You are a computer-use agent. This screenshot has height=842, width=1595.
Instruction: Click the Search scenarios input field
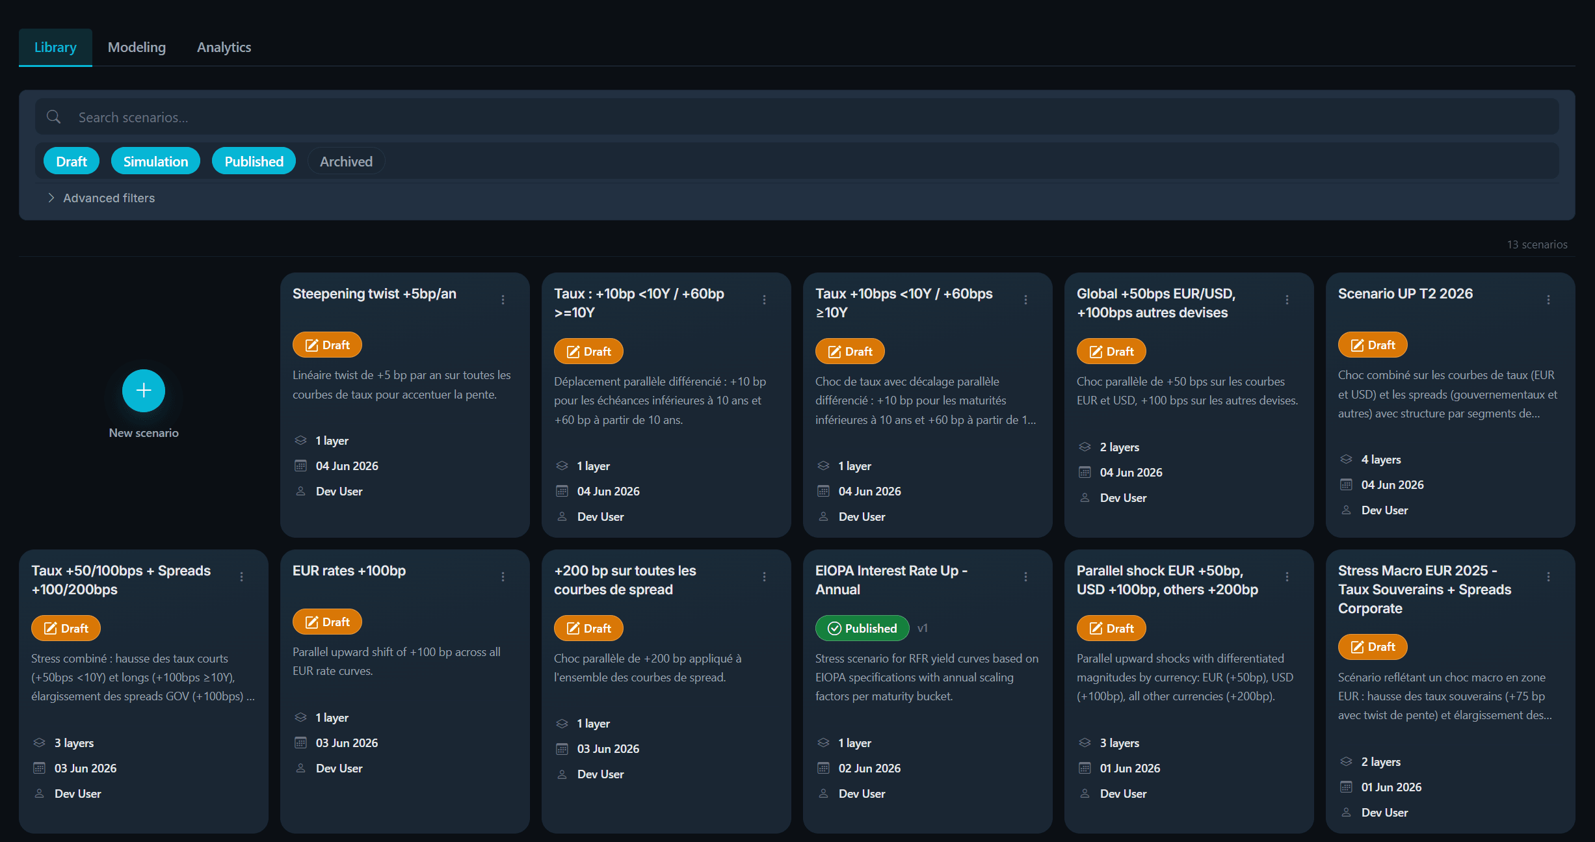pyautogui.click(x=797, y=117)
